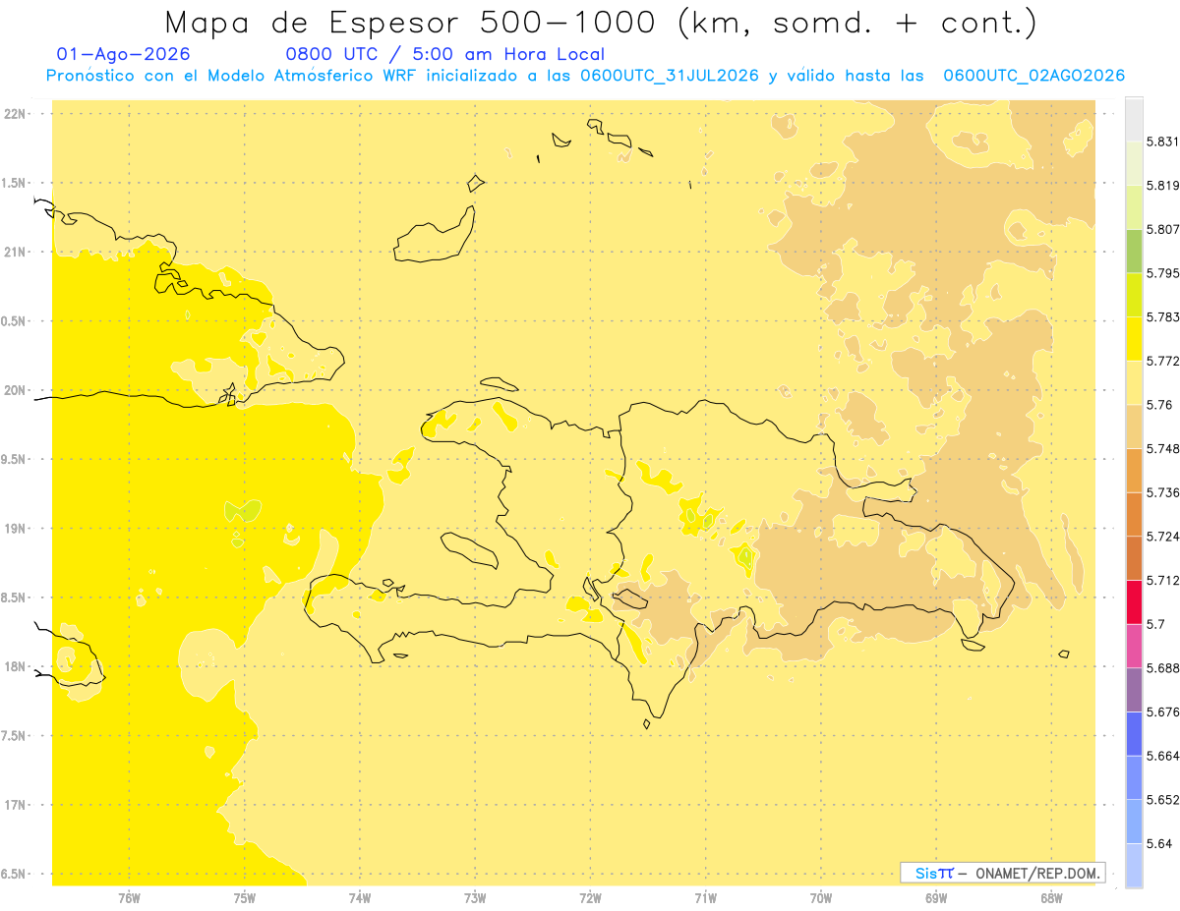Click the "SisTT – ONAMET/REP.DOM." credit box
The width and height of the screenshot is (1180, 911).
click(1002, 873)
